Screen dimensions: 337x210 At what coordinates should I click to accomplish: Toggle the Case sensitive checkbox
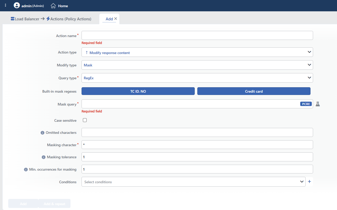pyautogui.click(x=85, y=120)
